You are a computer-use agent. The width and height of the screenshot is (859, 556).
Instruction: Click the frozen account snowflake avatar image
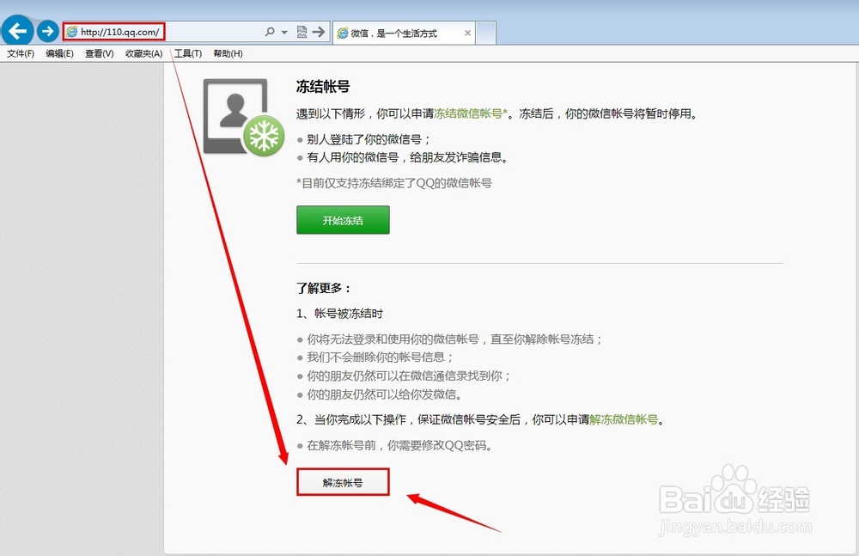[x=244, y=118]
